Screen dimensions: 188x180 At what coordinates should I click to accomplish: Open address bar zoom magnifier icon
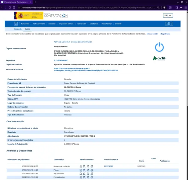[x=158, y=8]
